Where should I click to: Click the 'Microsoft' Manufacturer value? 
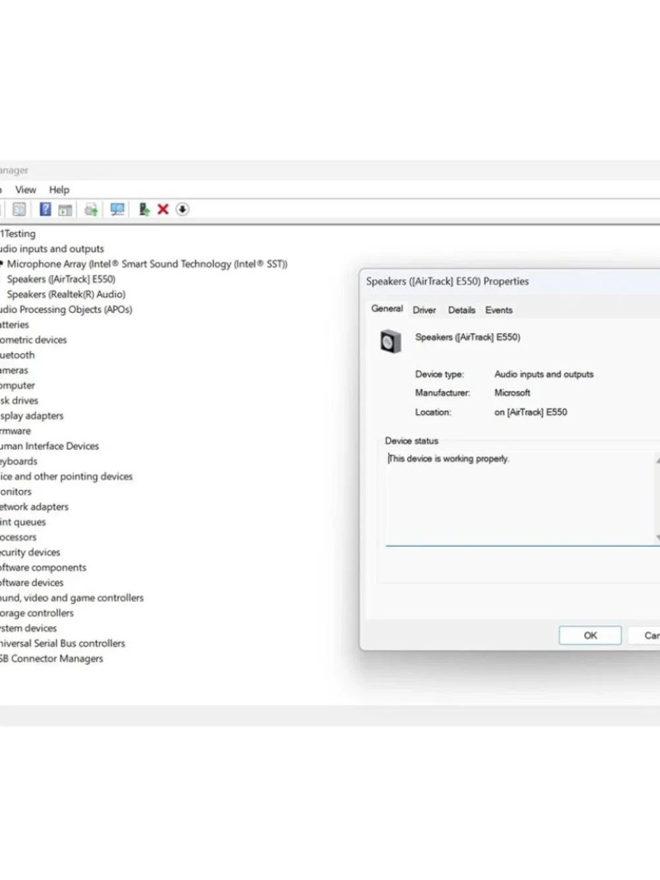point(512,393)
